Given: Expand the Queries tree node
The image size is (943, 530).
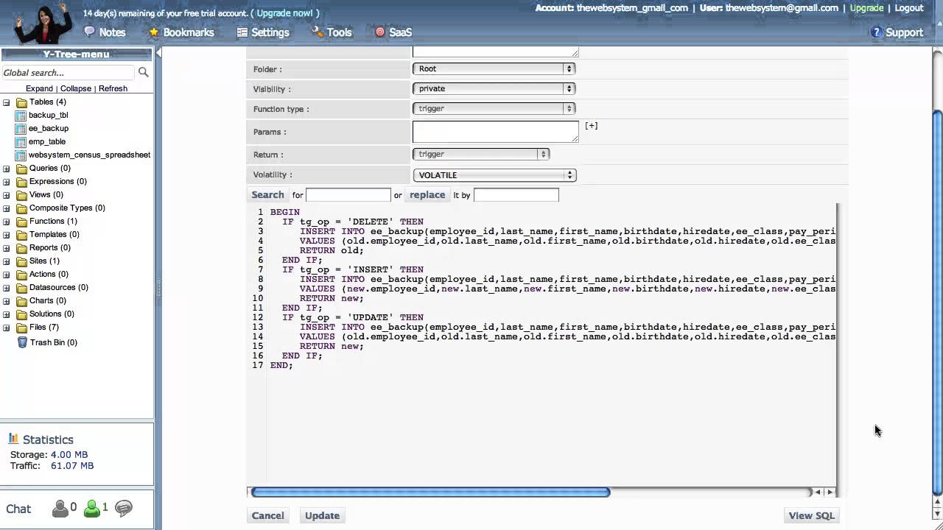Looking at the screenshot, I should [7, 169].
